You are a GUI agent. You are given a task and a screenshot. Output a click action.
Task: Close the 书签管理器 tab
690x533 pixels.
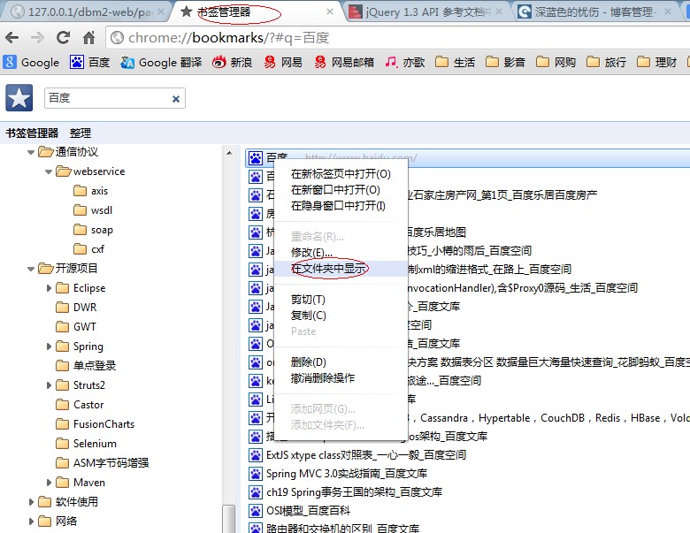click(330, 11)
